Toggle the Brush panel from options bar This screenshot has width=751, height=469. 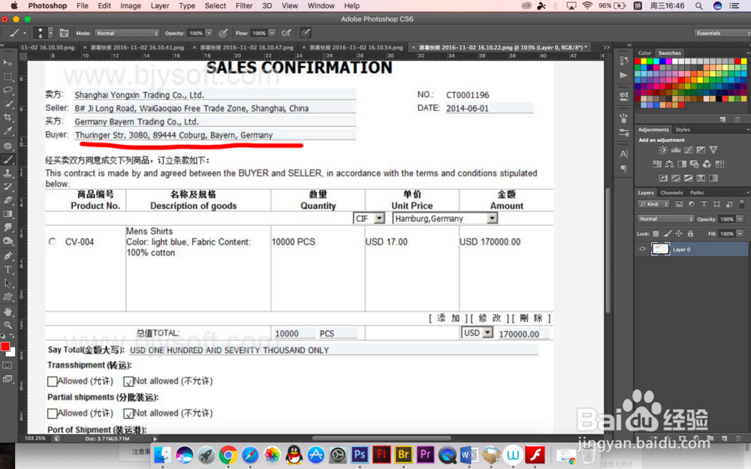pyautogui.click(x=64, y=33)
